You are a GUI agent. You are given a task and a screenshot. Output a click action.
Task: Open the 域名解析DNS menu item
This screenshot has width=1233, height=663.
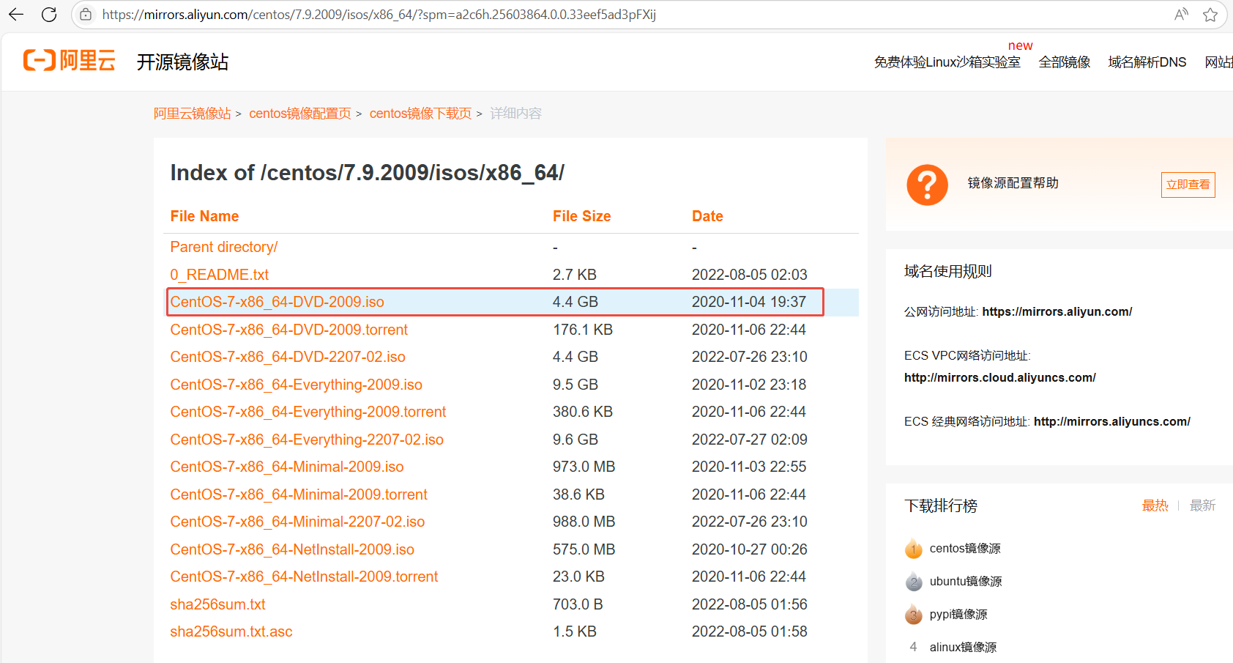click(1147, 62)
